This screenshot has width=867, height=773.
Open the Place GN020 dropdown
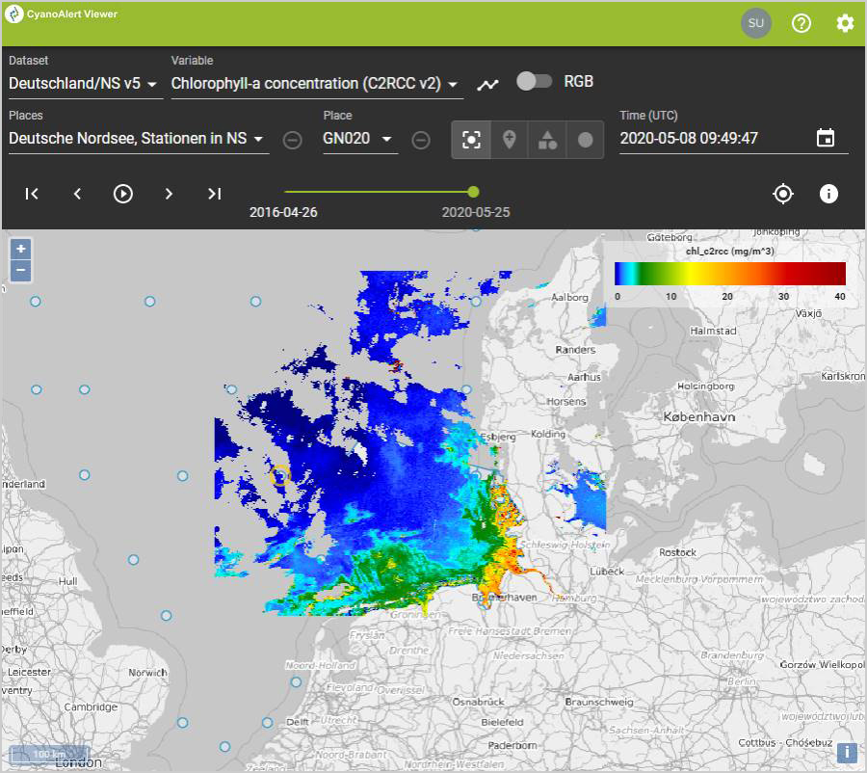359,139
